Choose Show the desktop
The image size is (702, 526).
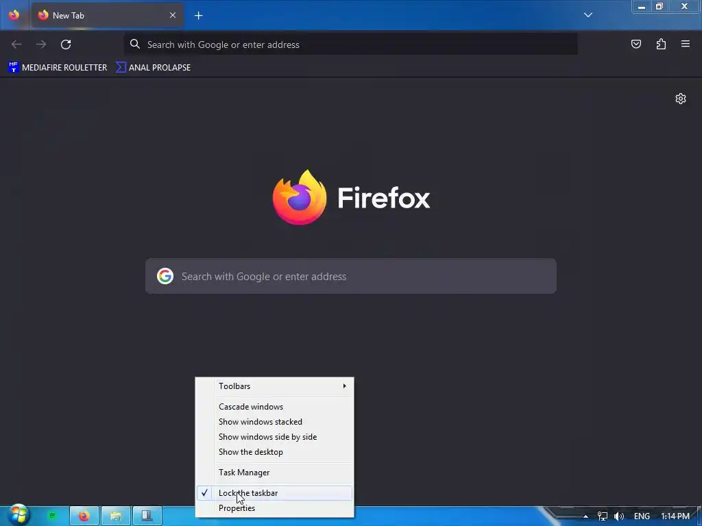274,452
